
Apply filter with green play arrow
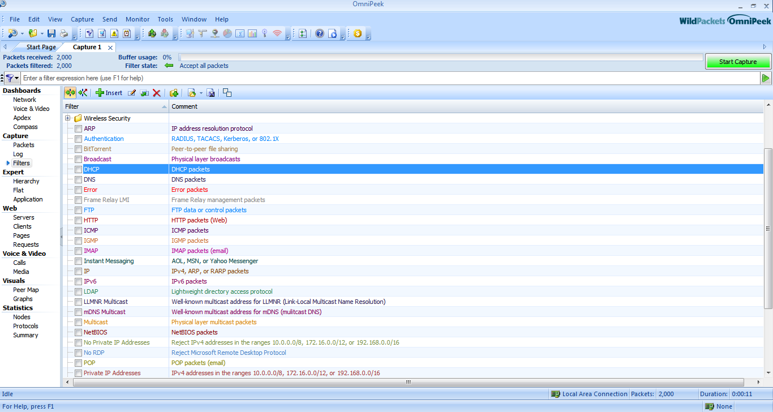(x=766, y=78)
